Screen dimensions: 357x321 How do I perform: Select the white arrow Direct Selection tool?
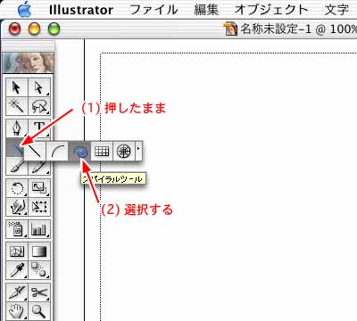pos(39,87)
